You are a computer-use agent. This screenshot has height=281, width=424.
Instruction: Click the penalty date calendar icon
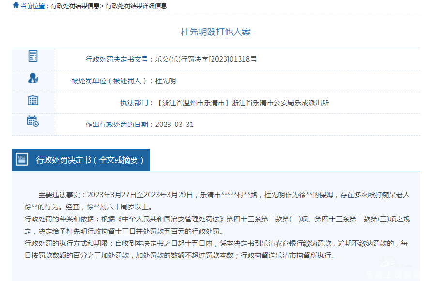pos(33,121)
